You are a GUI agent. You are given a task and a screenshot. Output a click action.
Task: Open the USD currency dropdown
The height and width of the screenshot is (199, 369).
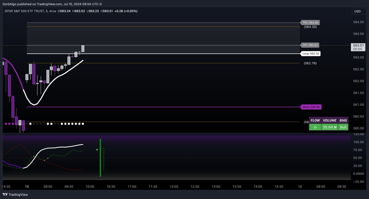point(358,11)
